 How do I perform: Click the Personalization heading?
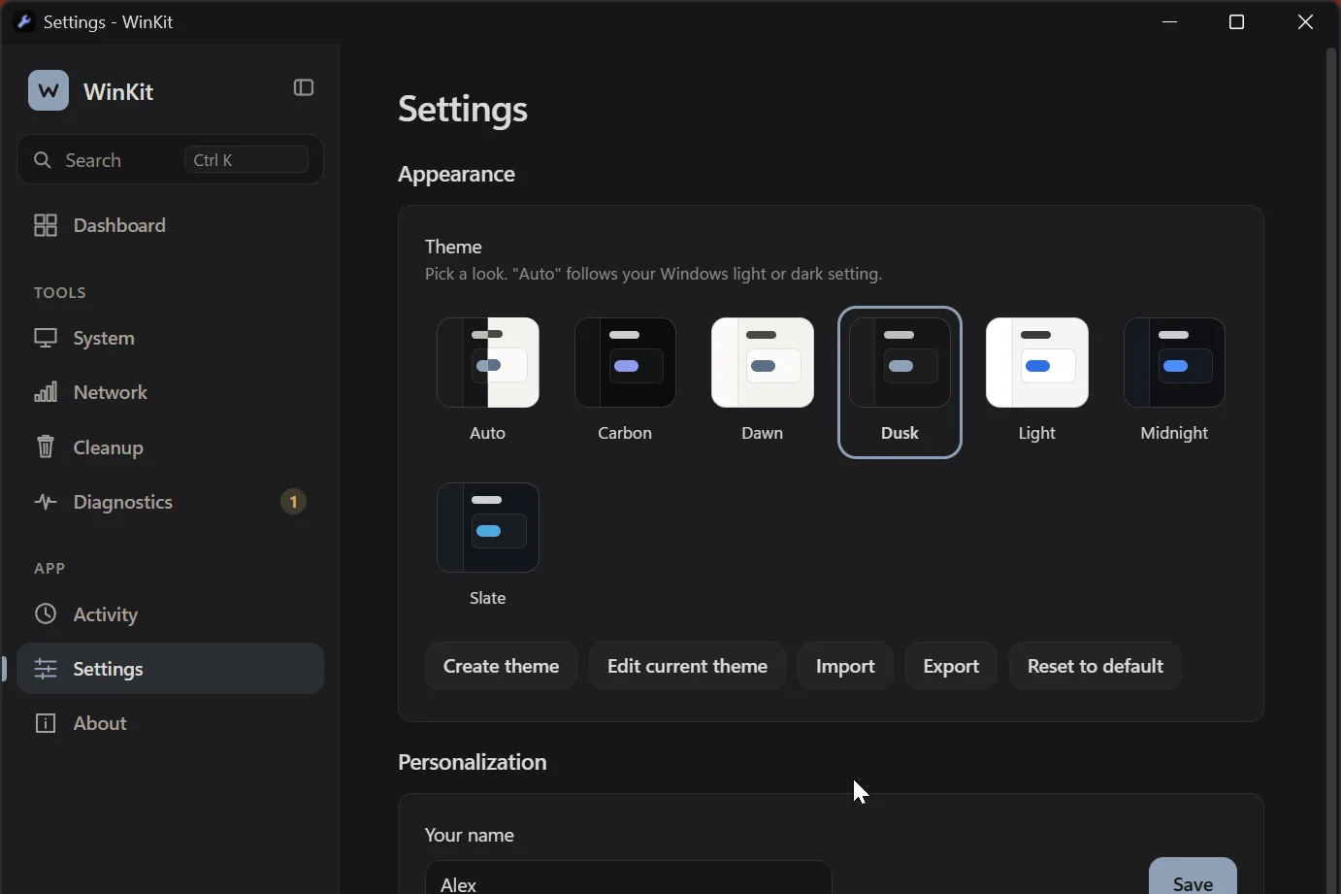tap(473, 762)
